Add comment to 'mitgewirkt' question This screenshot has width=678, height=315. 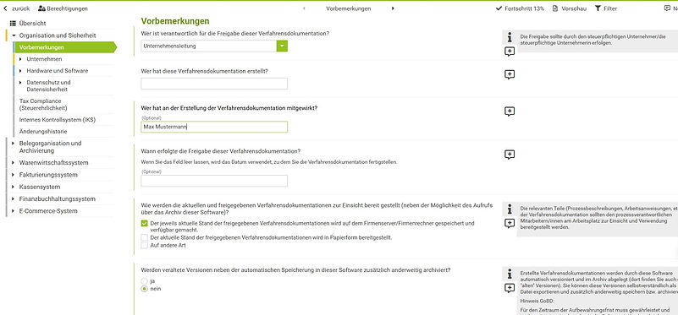510,111
